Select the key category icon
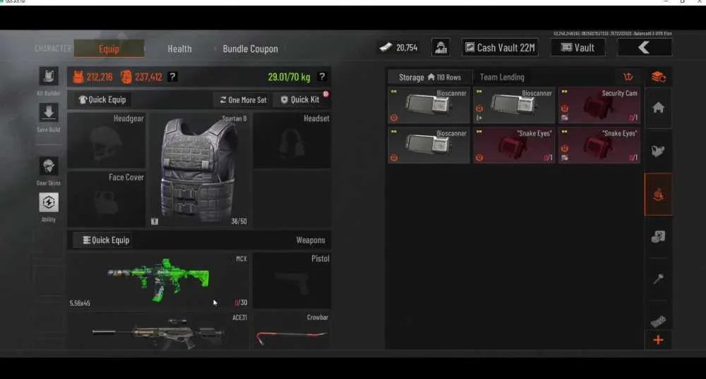The height and width of the screenshot is (379, 706). (658, 279)
